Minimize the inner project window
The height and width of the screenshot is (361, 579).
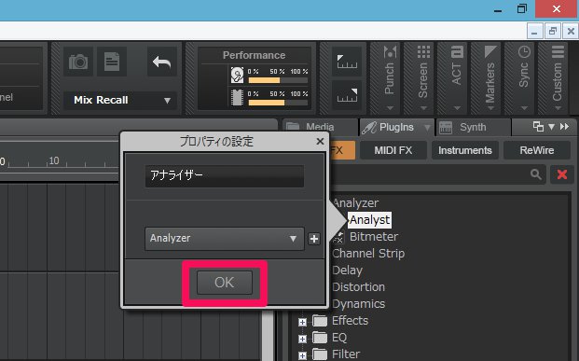coord(534,32)
